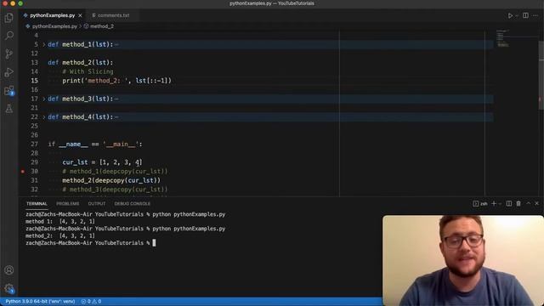The height and width of the screenshot is (306, 544).
Task: Click the method_2(deepcopy(cur_lst)) call line
Action: (x=111, y=180)
